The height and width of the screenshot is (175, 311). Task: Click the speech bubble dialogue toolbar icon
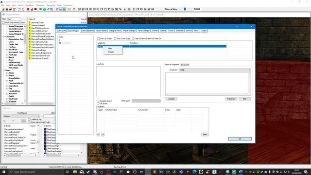click(69, 9)
